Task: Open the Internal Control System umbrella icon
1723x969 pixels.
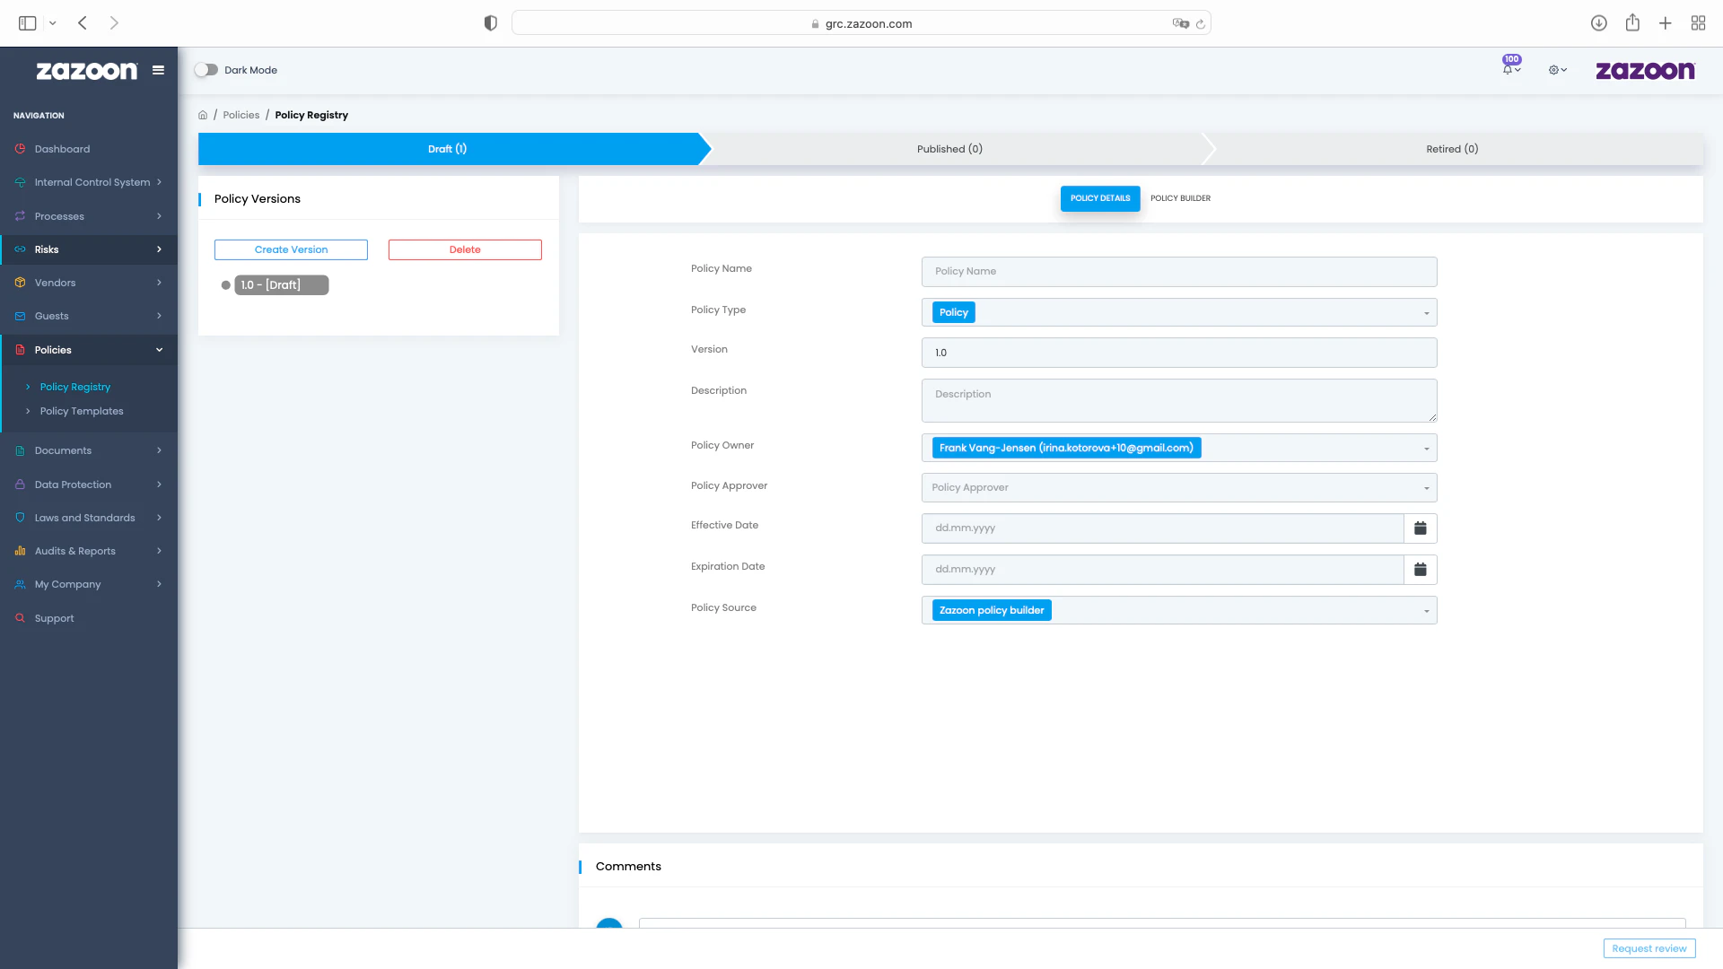Action: tap(20, 182)
